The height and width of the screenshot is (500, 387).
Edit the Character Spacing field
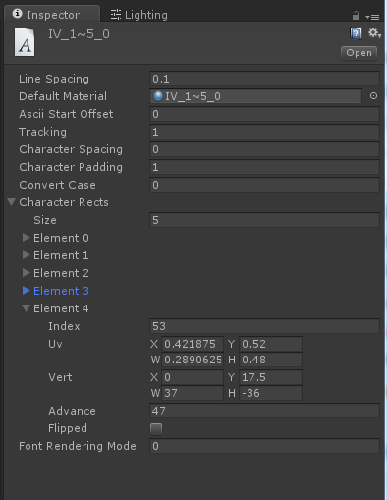[x=264, y=149]
